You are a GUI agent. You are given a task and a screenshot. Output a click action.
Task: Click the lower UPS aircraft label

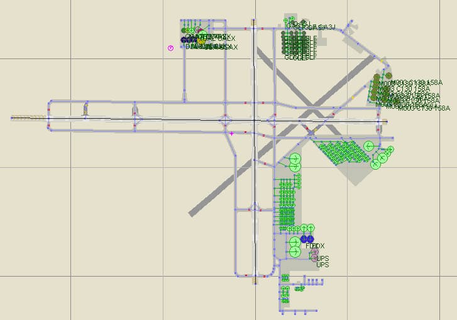click(x=322, y=265)
